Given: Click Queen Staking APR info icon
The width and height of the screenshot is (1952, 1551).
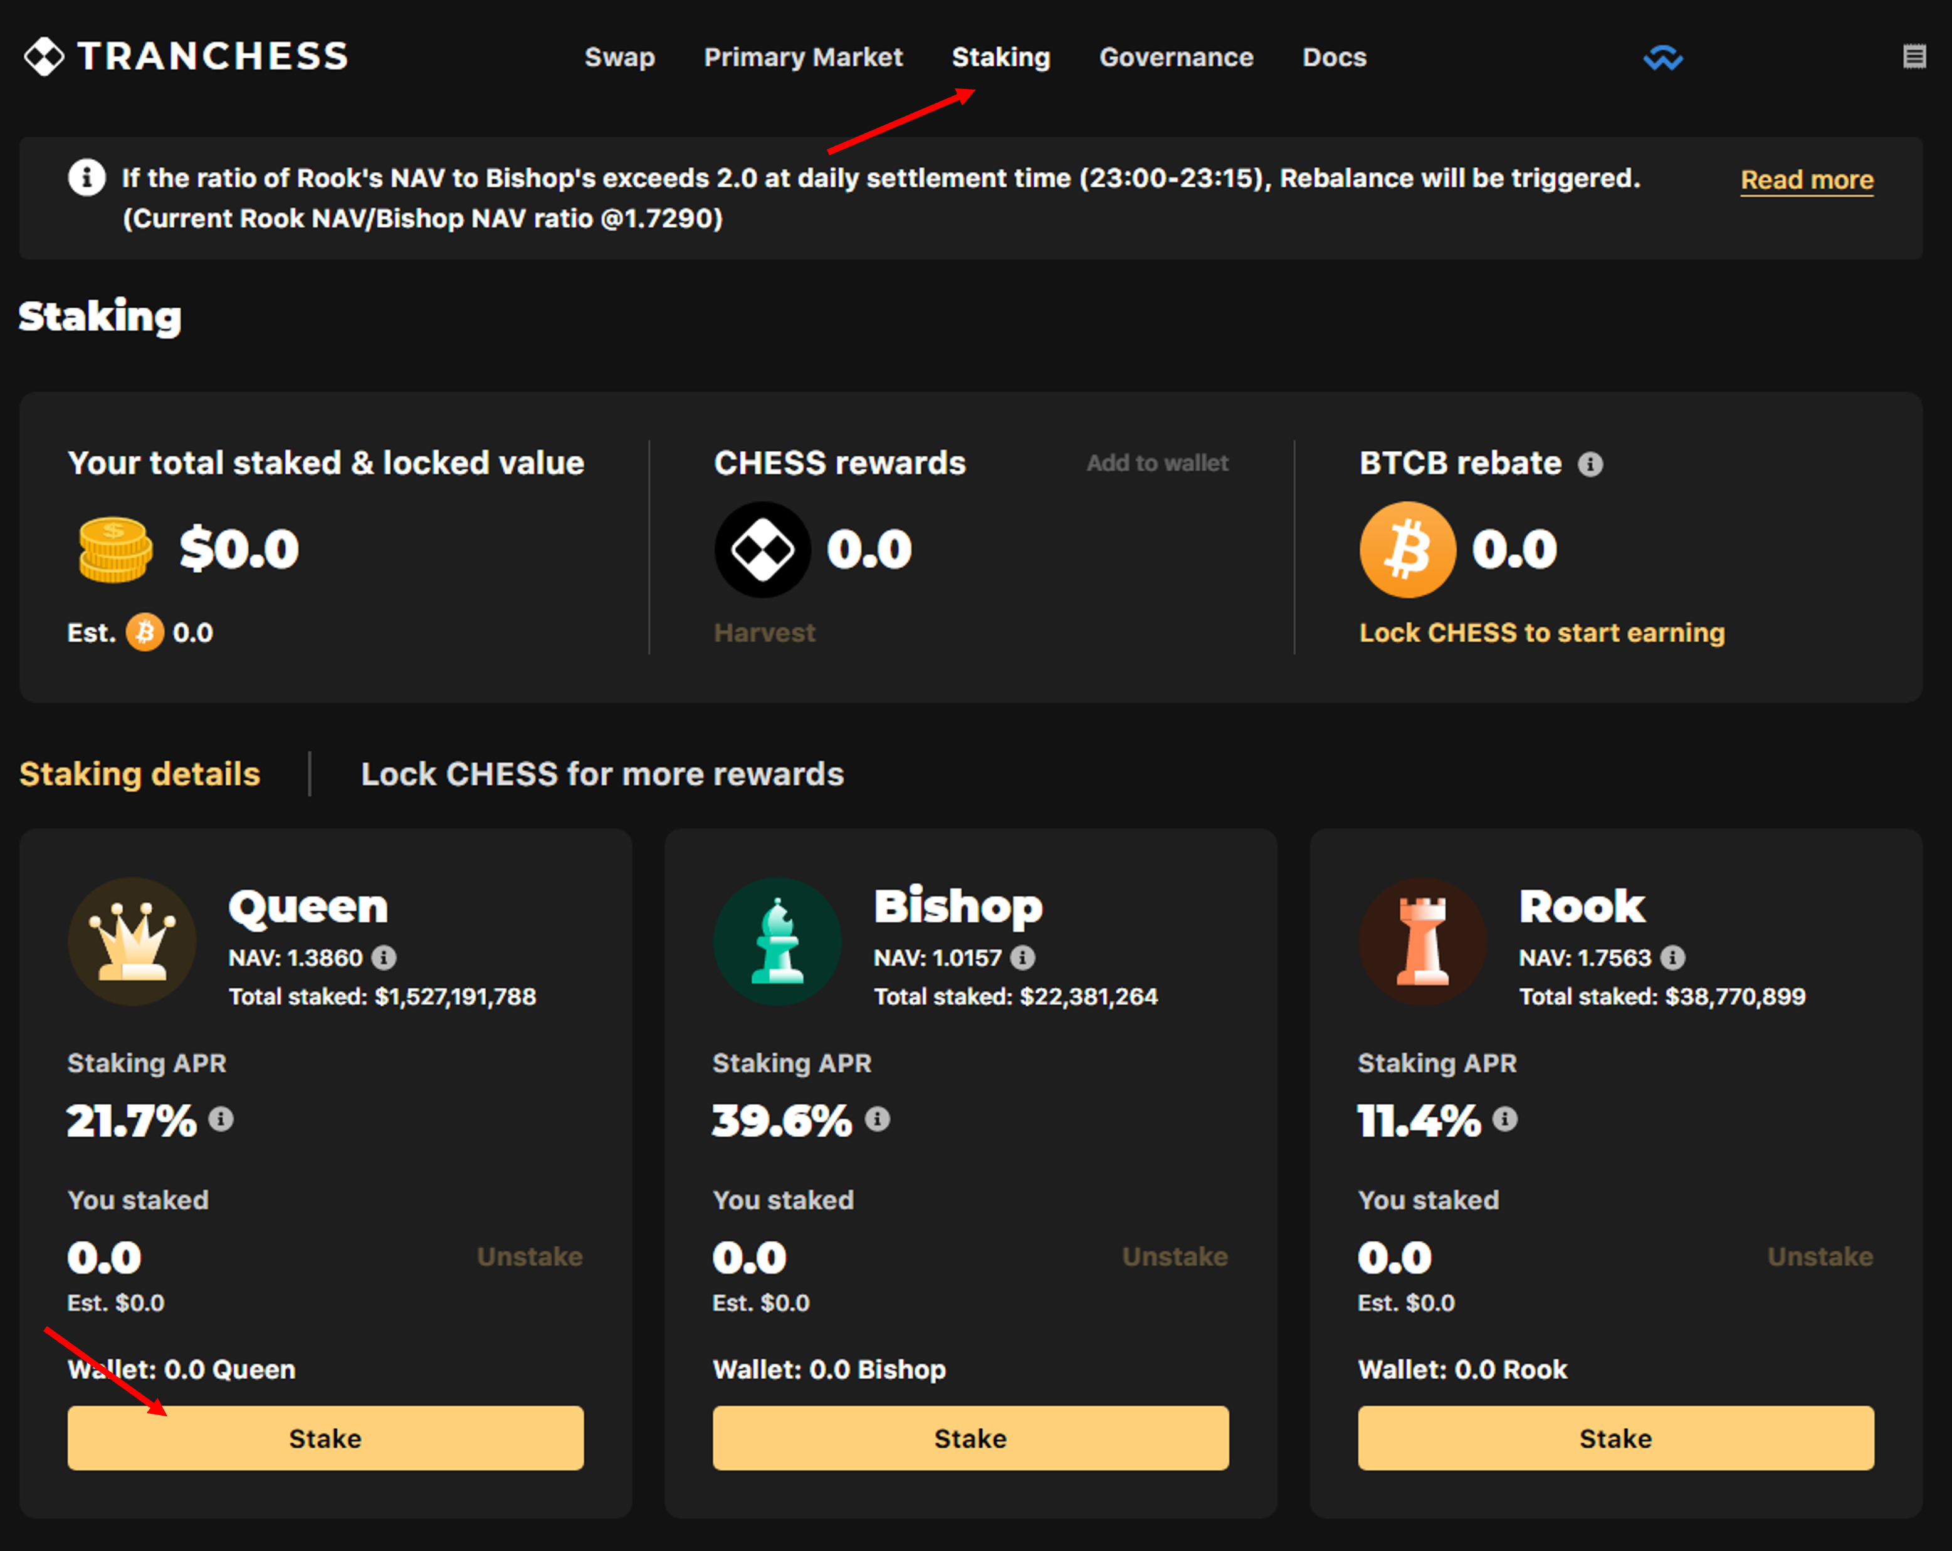Looking at the screenshot, I should (x=221, y=1119).
